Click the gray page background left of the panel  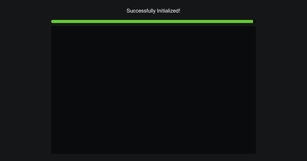26,90
